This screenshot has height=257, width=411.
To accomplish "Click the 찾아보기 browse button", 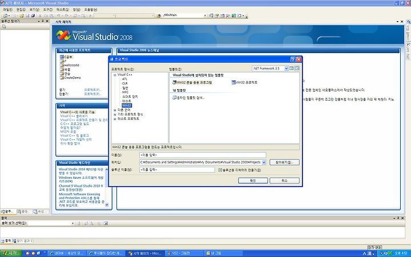I will coord(284,162).
